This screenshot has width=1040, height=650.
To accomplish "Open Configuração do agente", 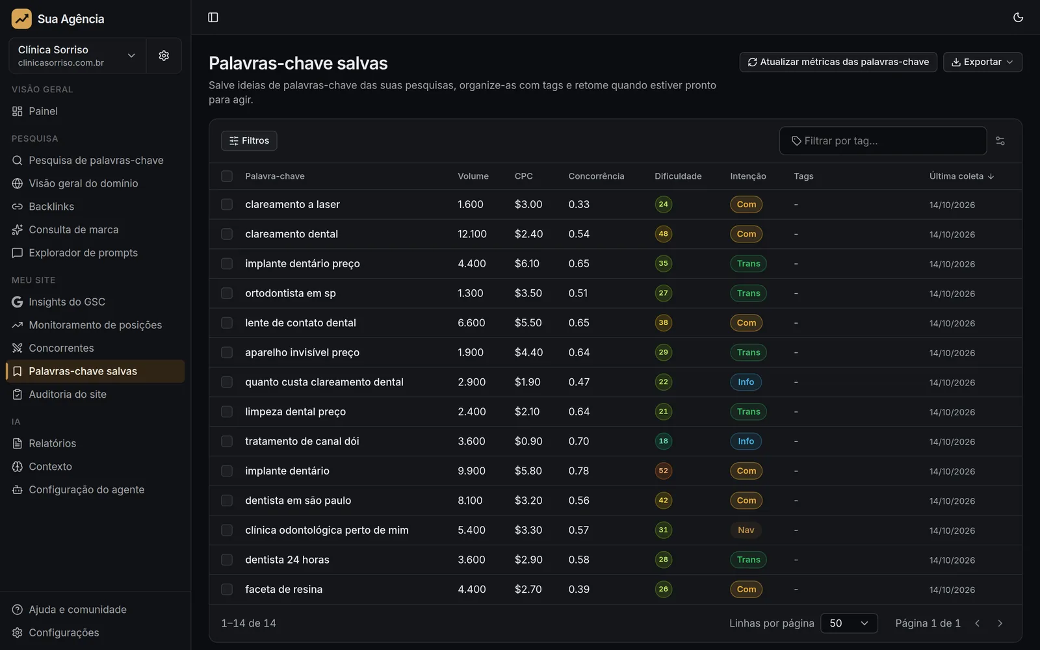I will coord(96,490).
